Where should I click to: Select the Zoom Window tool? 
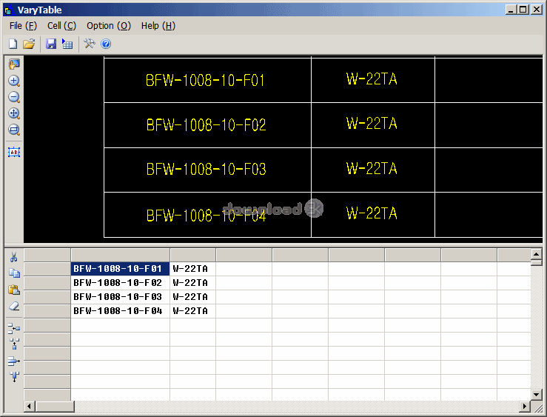[14, 130]
